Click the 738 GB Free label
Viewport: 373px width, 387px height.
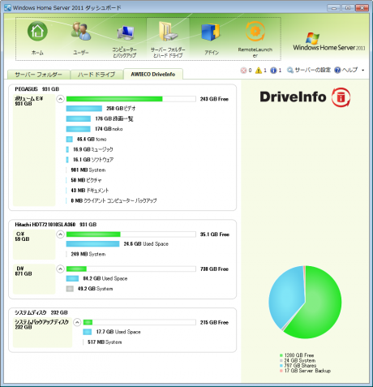click(x=214, y=269)
